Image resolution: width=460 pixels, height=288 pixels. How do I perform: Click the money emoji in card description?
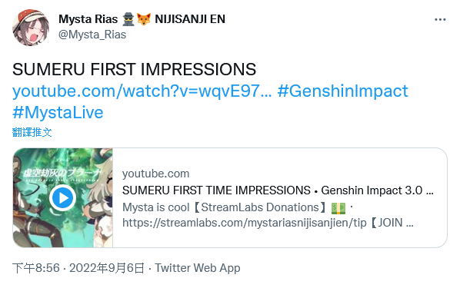pos(338,208)
